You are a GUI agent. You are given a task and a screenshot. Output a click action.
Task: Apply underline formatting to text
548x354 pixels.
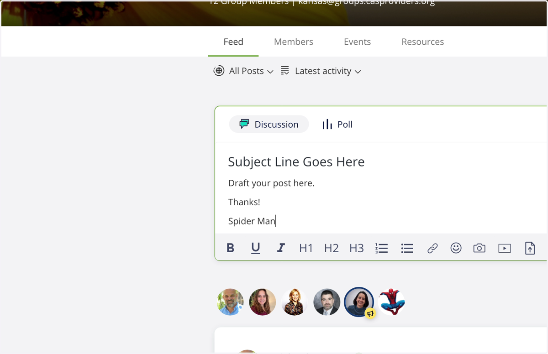click(256, 248)
